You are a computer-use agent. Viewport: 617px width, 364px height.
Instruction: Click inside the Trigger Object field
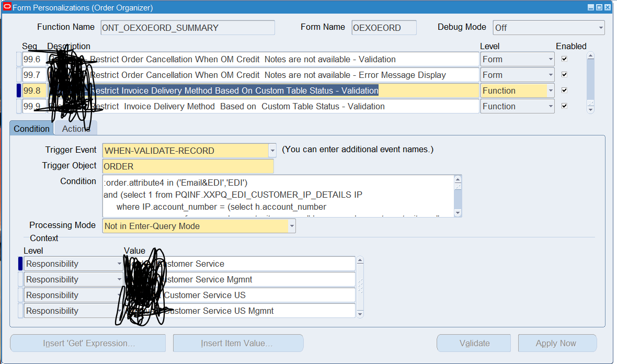tap(188, 166)
